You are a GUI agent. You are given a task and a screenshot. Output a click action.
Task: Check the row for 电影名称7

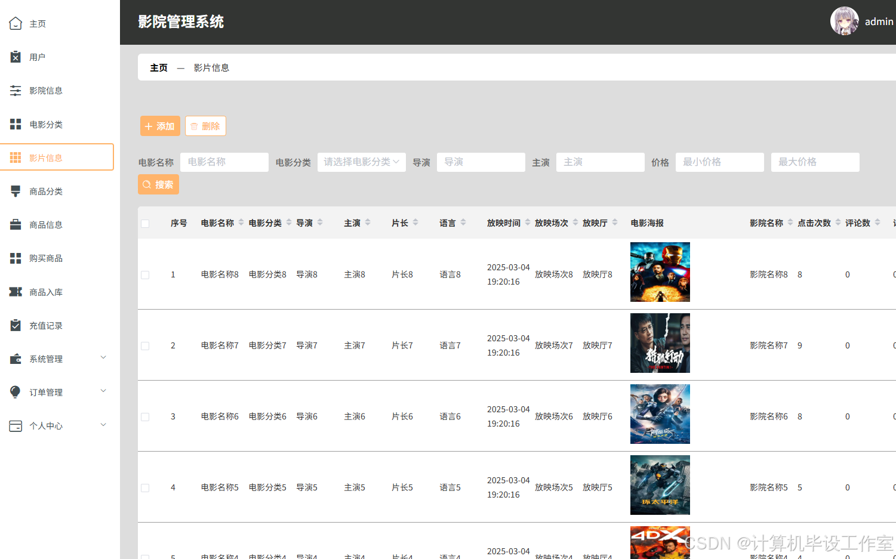pos(145,346)
